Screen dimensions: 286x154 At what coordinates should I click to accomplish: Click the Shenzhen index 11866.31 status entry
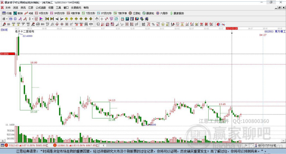point(75,145)
